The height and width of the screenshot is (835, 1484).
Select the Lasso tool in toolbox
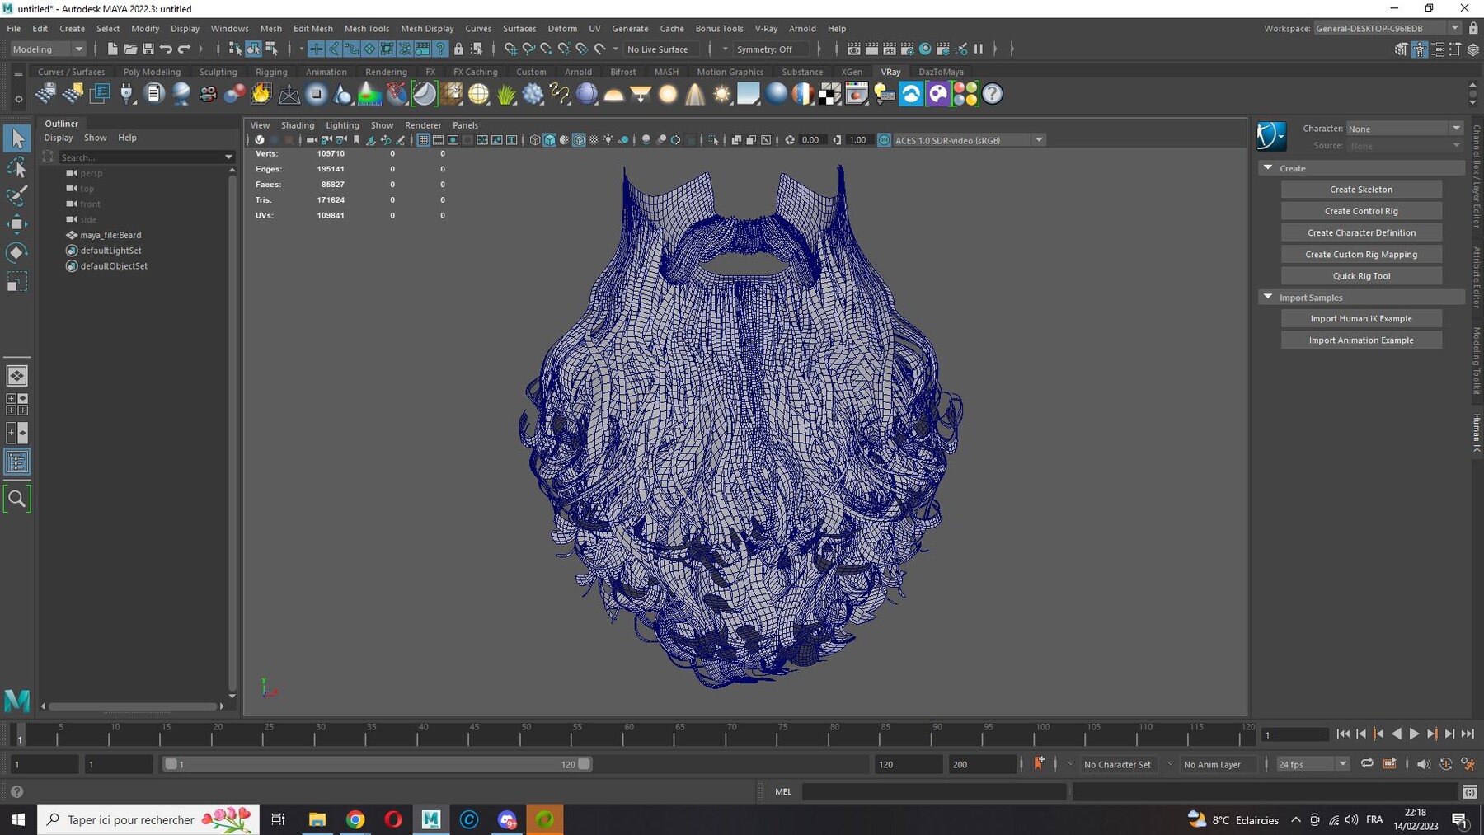pos(16,168)
